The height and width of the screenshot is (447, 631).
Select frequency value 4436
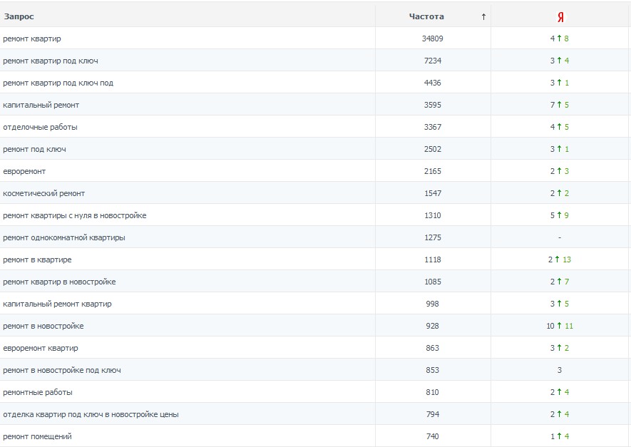(433, 83)
